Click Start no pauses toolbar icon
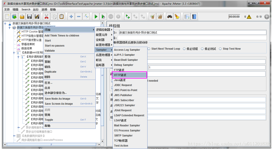 coord(103,17)
